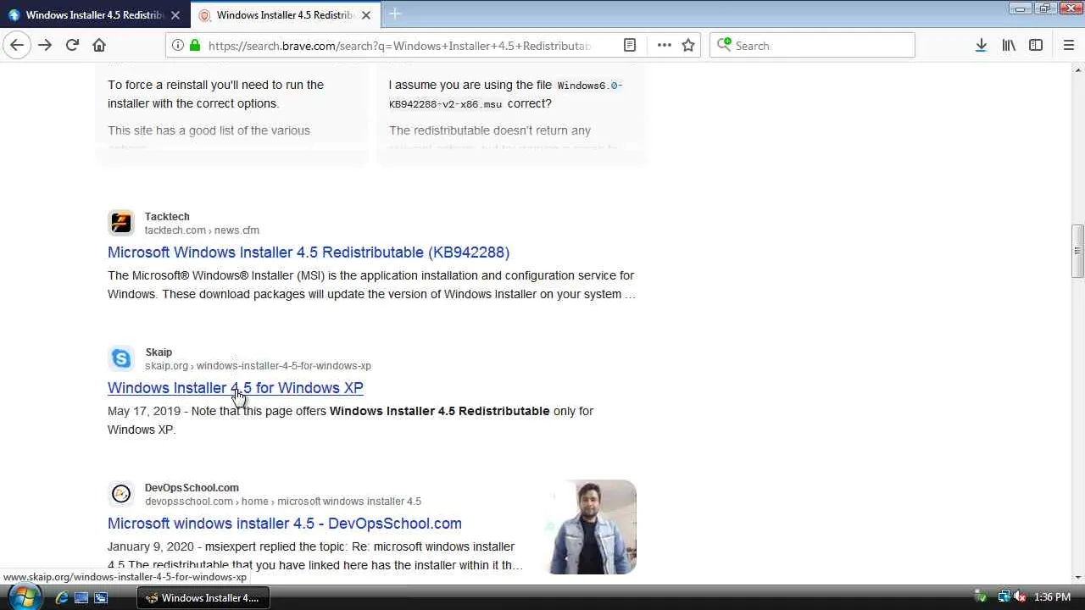Open Windows Installer 4.5 for Windows XP link
The width and height of the screenshot is (1085, 610).
[236, 388]
